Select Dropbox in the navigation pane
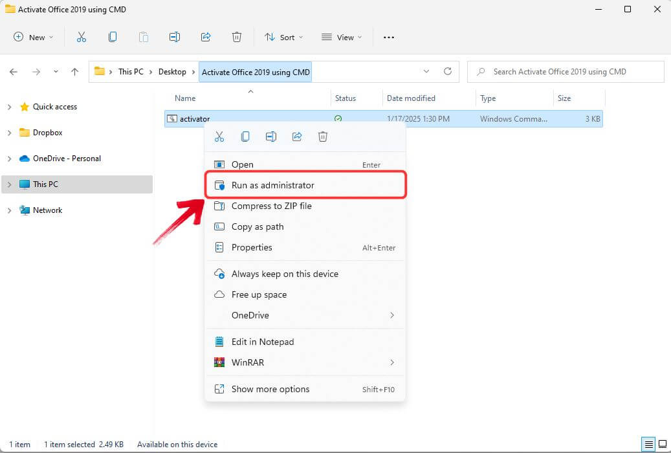This screenshot has width=671, height=453. (47, 133)
